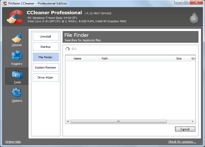205x147 pixels.
Task: Select the Tools toolbox icon
Action: (17, 74)
